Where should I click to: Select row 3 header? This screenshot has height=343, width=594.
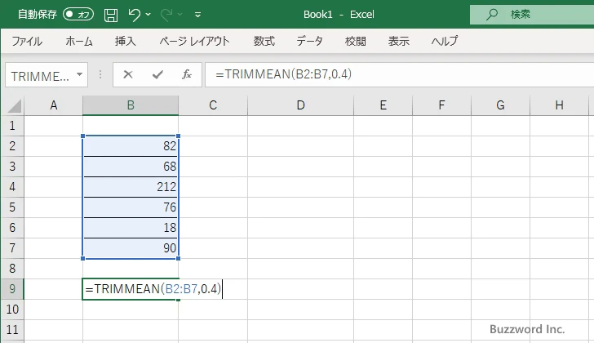click(x=12, y=167)
